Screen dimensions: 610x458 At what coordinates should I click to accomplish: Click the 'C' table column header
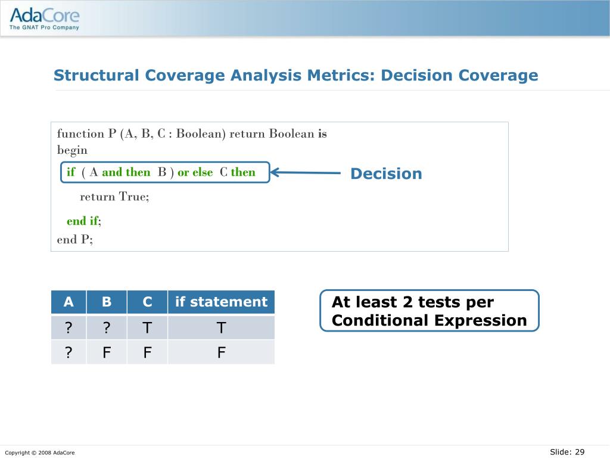click(x=147, y=302)
